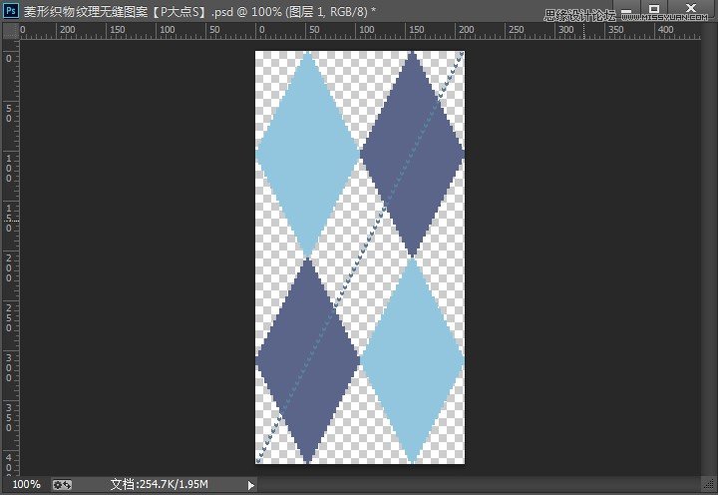The width and height of the screenshot is (718, 495).
Task: Click the document title tab text
Action: 199,11
